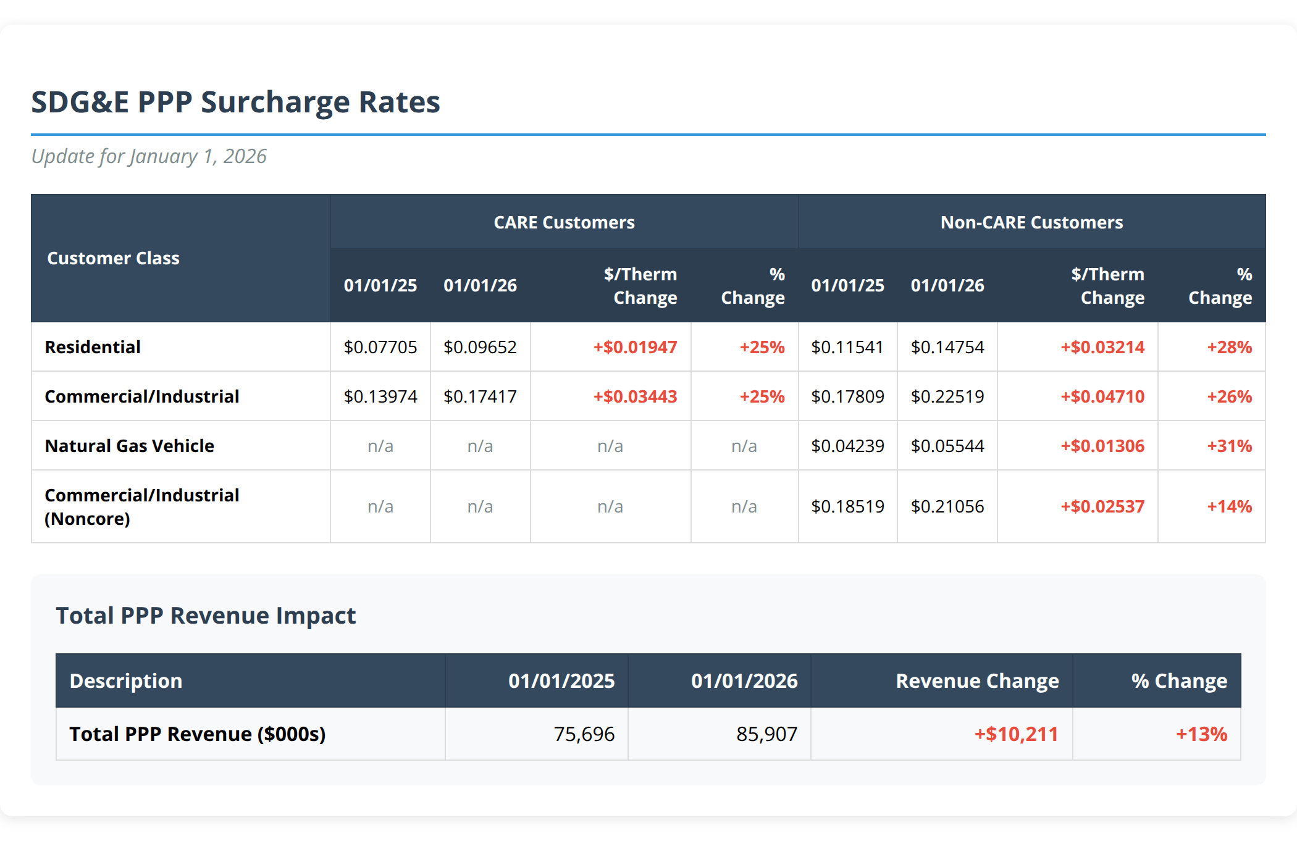
Task: Click the 85,907 revenue value
Action: tap(766, 734)
